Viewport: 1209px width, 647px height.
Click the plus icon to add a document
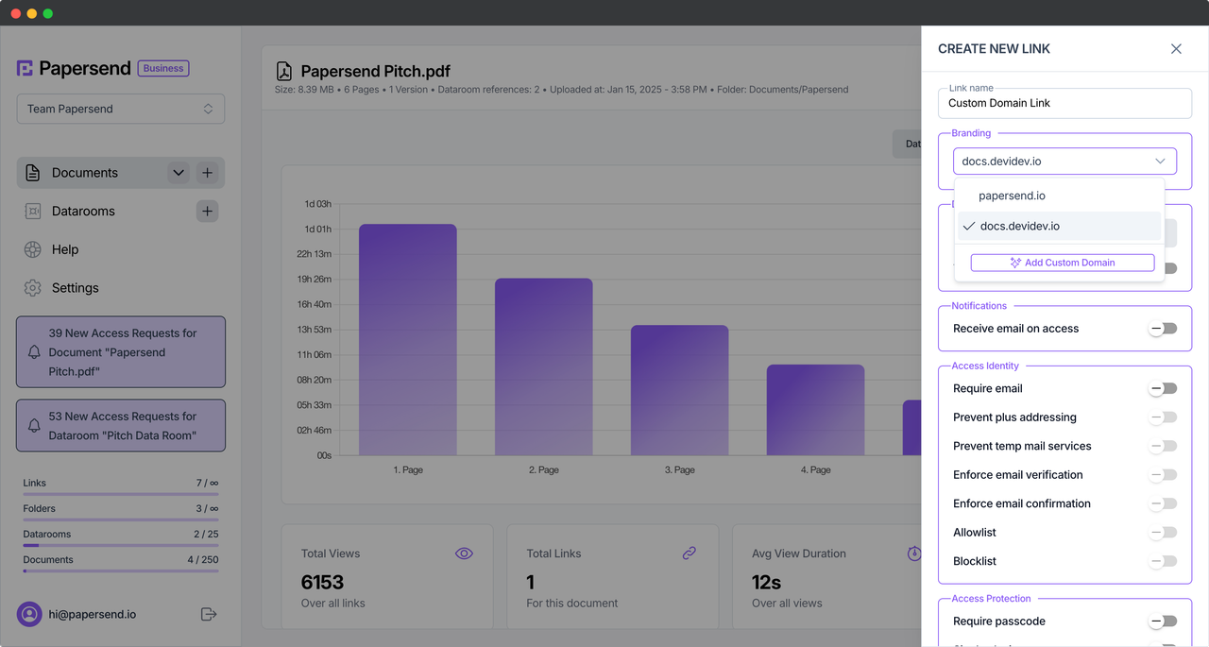(207, 173)
